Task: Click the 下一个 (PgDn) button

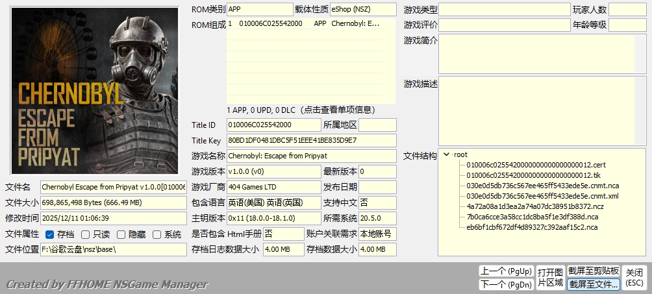Action: click(505, 284)
